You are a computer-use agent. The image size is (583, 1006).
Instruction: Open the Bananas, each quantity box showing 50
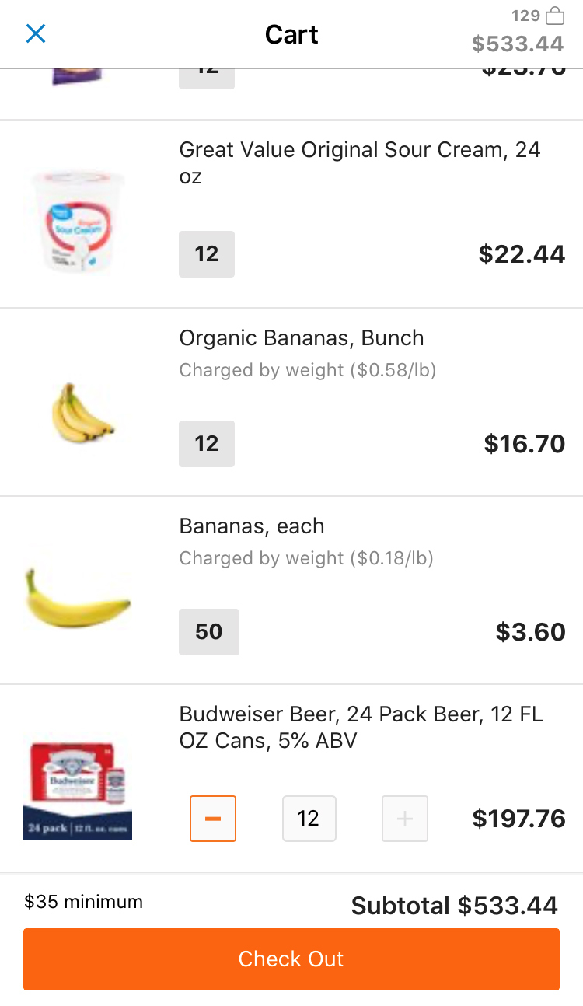[x=209, y=632]
